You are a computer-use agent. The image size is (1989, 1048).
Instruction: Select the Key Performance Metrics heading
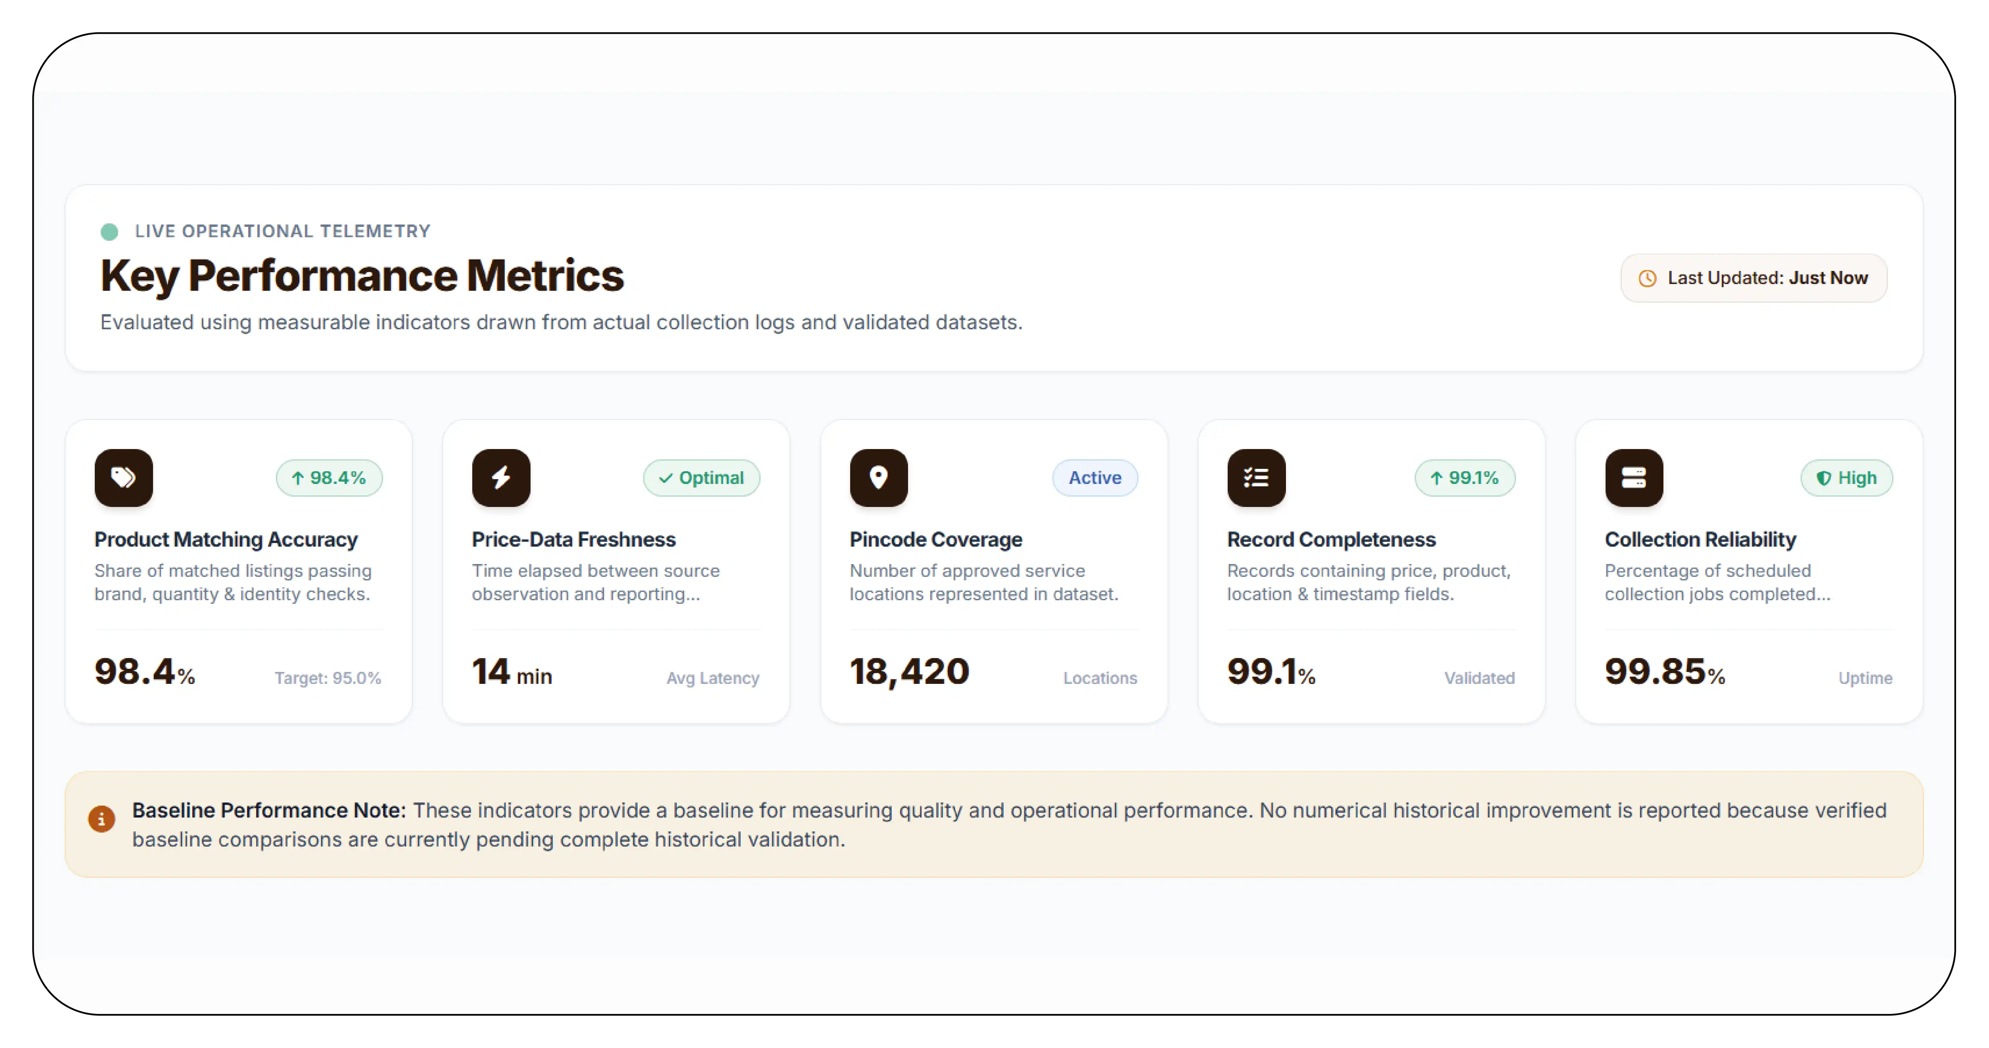pyautogui.click(x=362, y=276)
